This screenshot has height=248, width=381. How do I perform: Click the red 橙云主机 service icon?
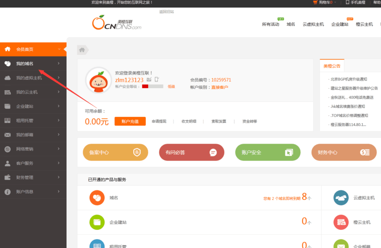point(341,222)
